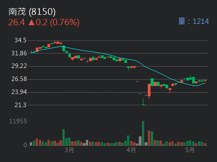Click the tall green volume bar before 3月

coord(64,137)
